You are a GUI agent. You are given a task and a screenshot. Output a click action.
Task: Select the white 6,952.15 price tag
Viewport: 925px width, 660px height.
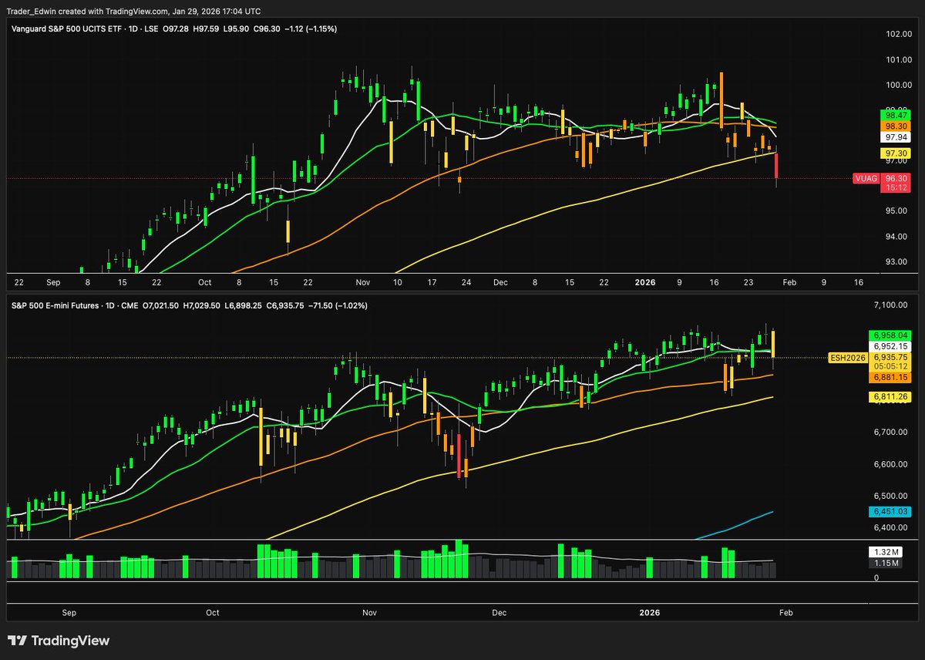coord(889,346)
